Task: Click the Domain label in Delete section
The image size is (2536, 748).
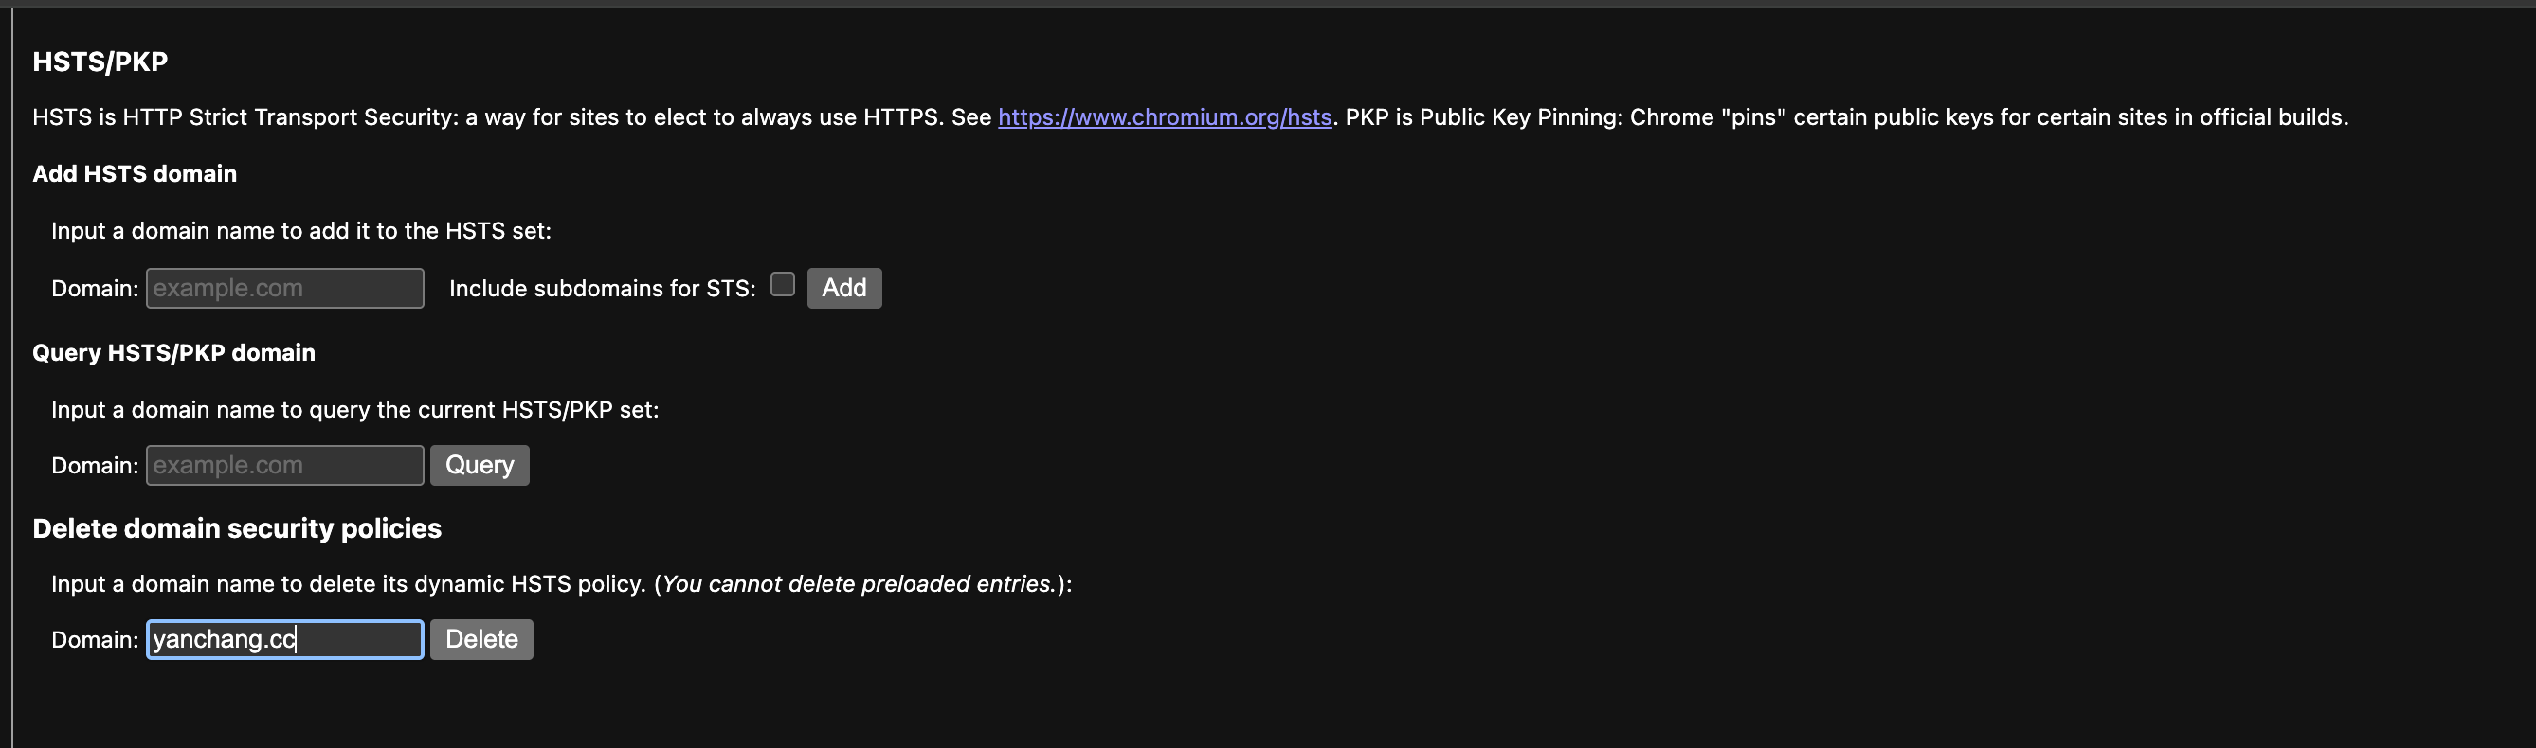Action: (x=95, y=640)
